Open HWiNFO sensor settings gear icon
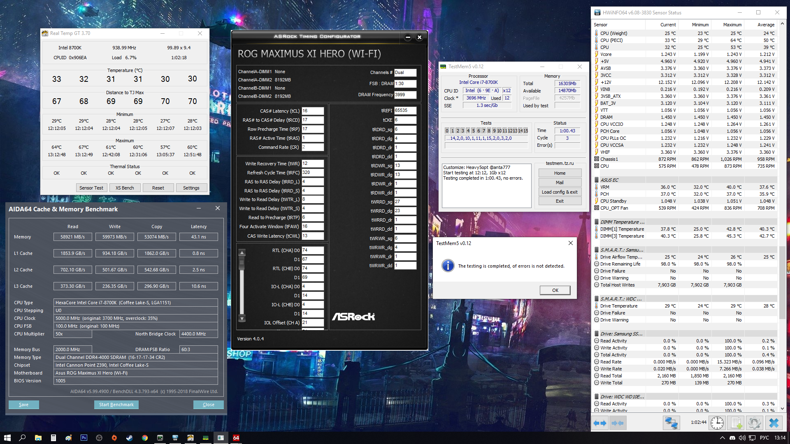790x444 pixels. [x=754, y=423]
